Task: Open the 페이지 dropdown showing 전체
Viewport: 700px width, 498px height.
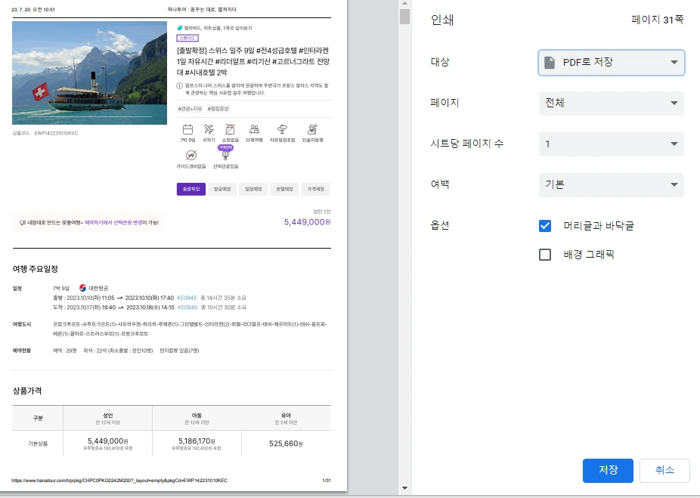Action: (611, 103)
